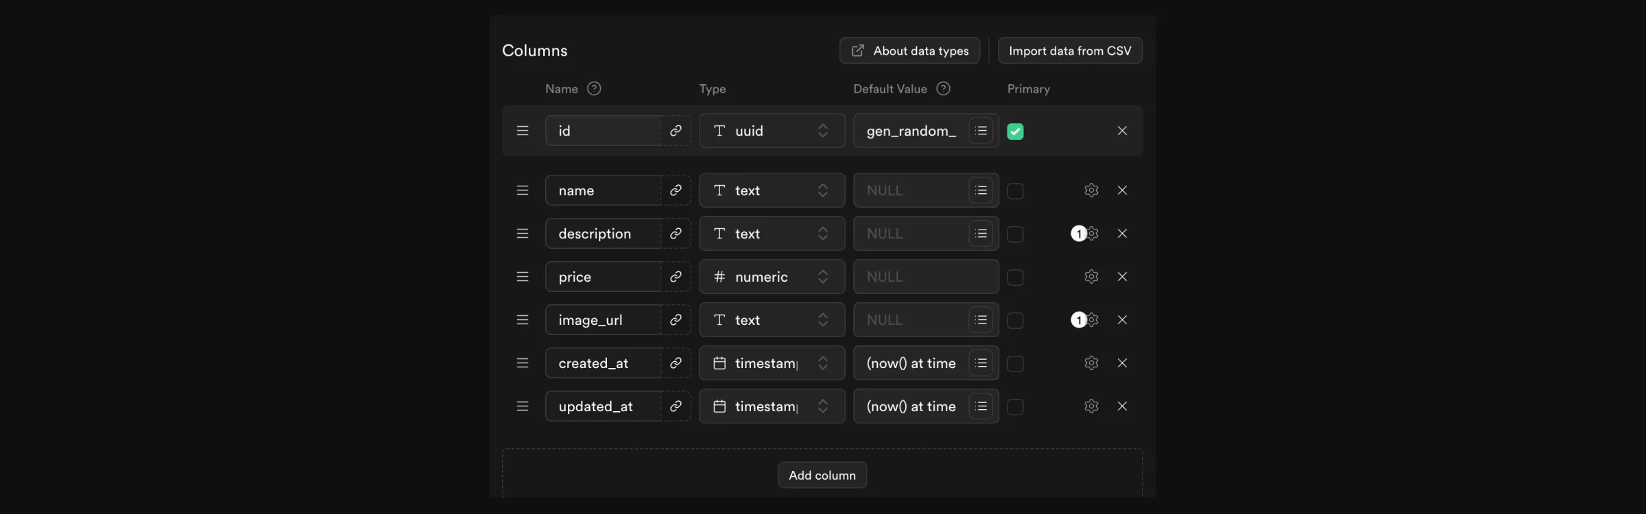The image size is (1646, 514).
Task: Open settings gear for price column
Action: (1092, 277)
